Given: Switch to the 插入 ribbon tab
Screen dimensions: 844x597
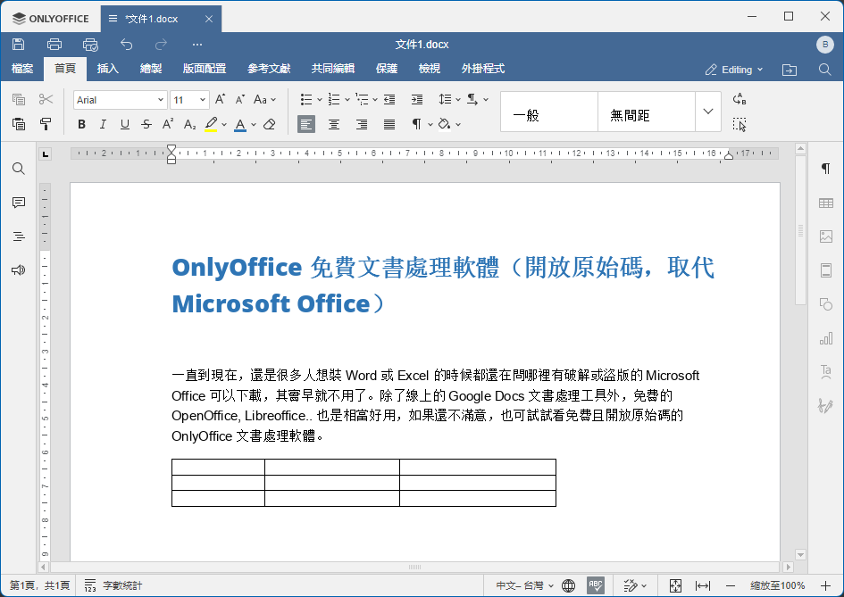Looking at the screenshot, I should click(x=107, y=69).
